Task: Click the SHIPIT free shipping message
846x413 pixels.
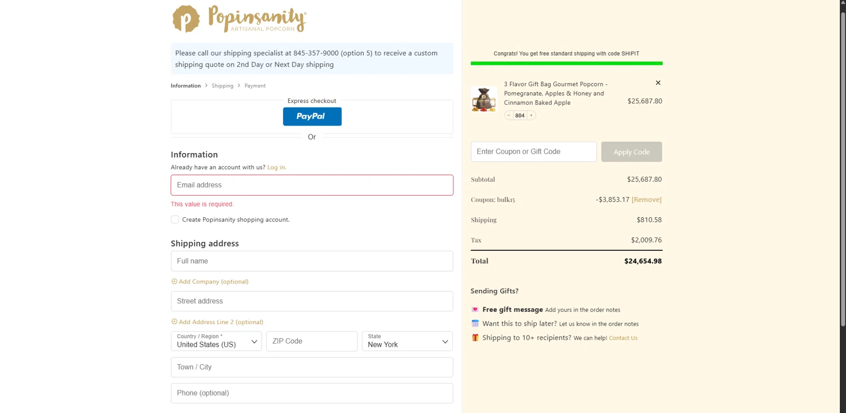Action: (x=566, y=53)
